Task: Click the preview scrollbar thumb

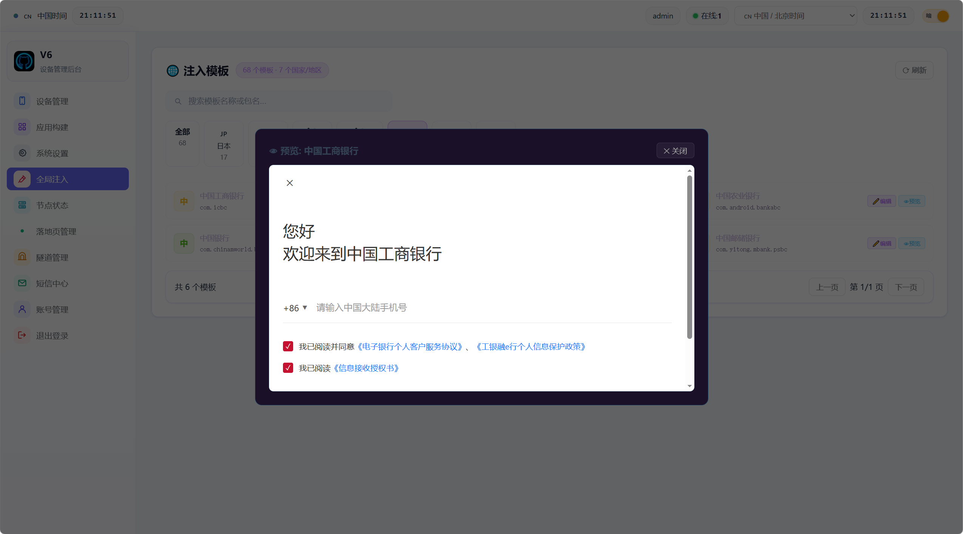Action: [x=689, y=257]
